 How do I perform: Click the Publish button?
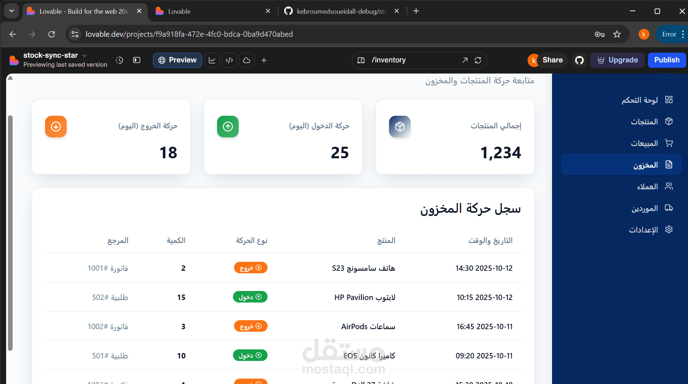pyautogui.click(x=667, y=60)
